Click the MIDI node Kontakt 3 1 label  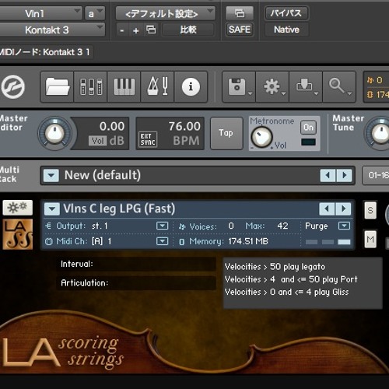click(44, 52)
